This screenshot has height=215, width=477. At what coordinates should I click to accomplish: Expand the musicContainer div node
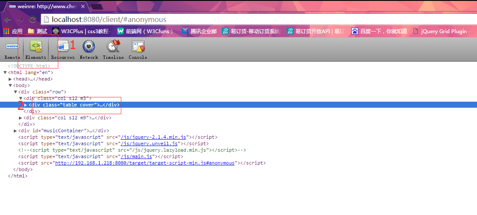click(x=16, y=131)
